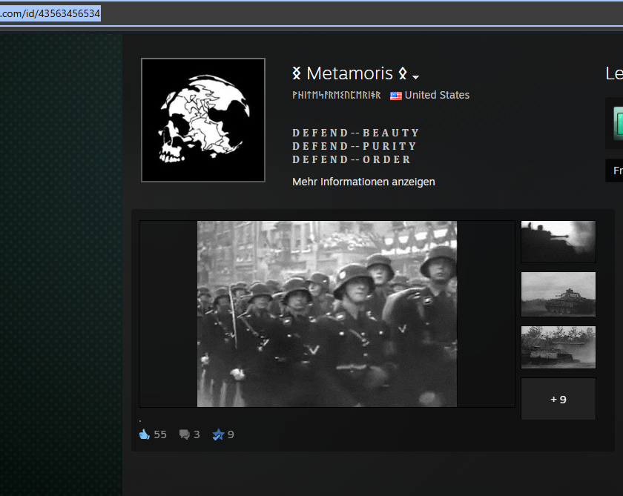Viewport: 623px width, 496px height.
Task: Open the '+ 9' more screenshots tile
Action: pos(558,400)
